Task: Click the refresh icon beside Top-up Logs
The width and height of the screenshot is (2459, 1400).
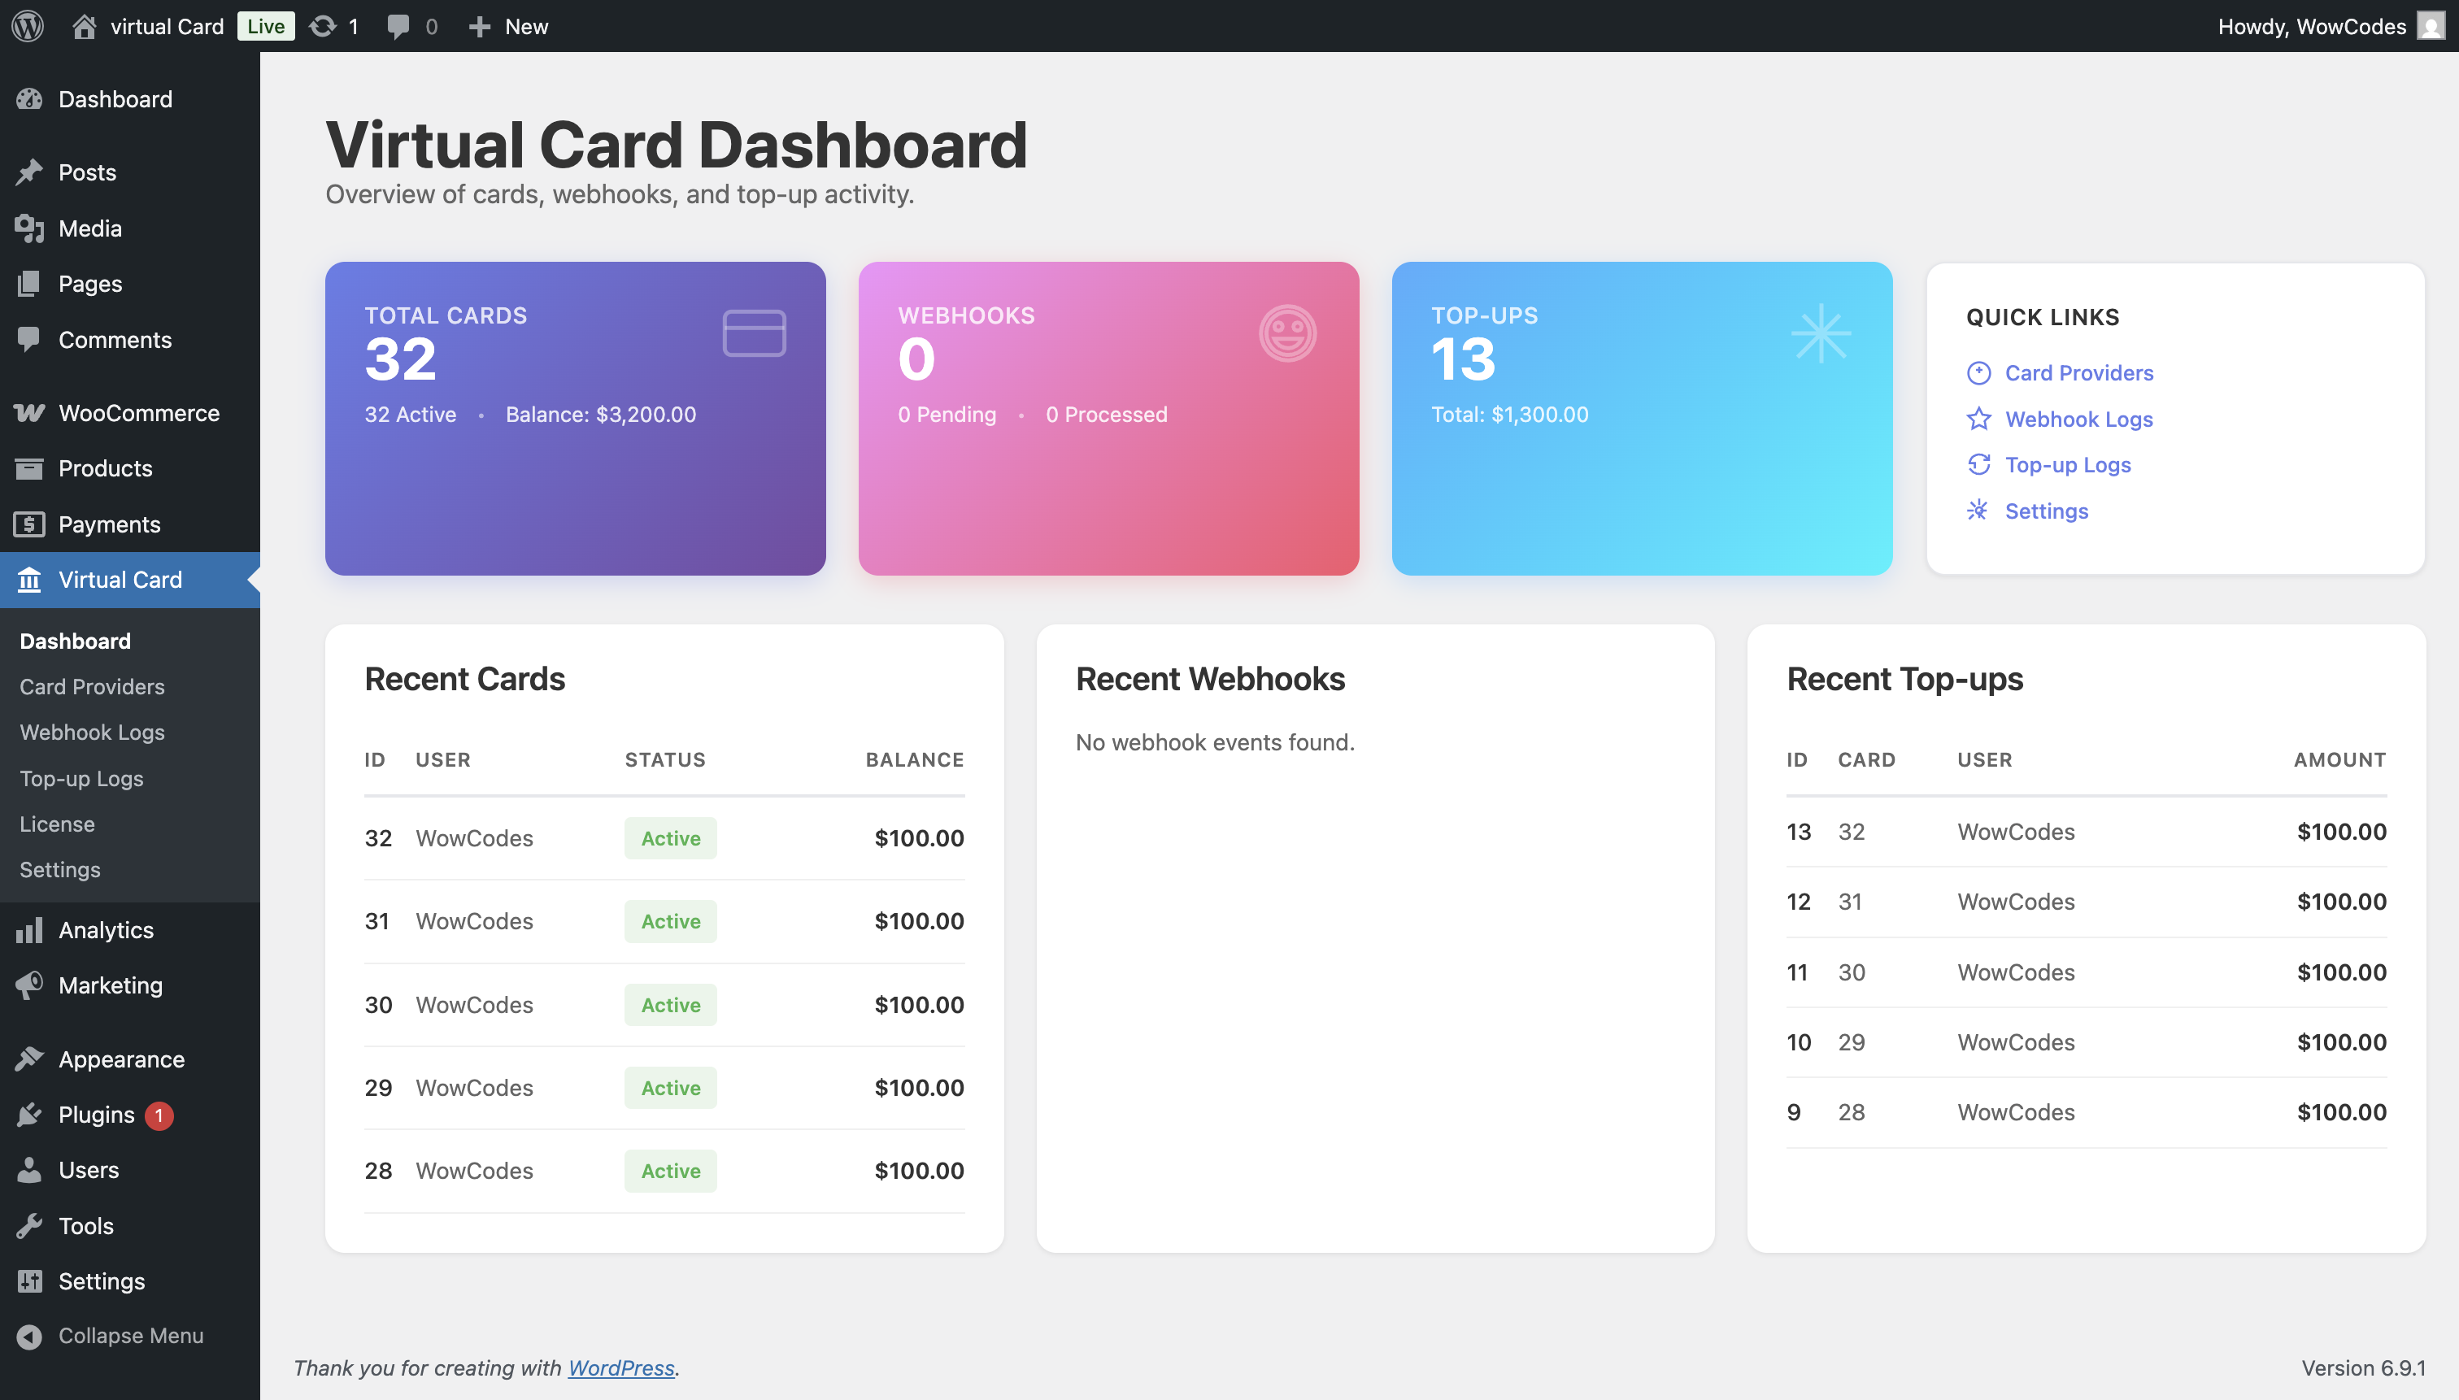Action: pos(1978,464)
